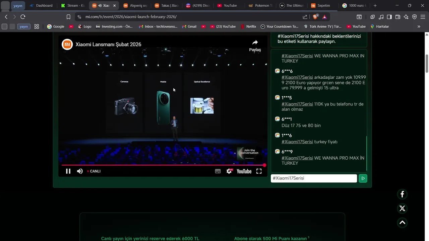The image size is (429, 241).
Task: Click the back-to-top arrow button
Action: tap(402, 223)
